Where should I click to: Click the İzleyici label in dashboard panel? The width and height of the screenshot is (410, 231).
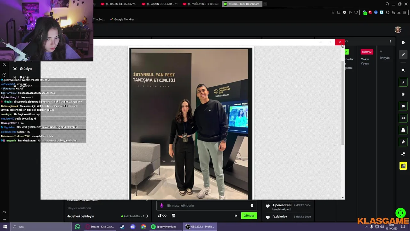tap(385, 58)
